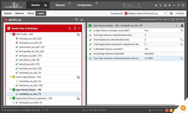Collapse the User Logon Details - VM node
The height and width of the screenshot is (113, 188).
pyautogui.click(x=11, y=77)
